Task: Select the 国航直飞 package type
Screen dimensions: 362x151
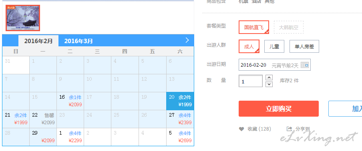Action: [x=254, y=28]
